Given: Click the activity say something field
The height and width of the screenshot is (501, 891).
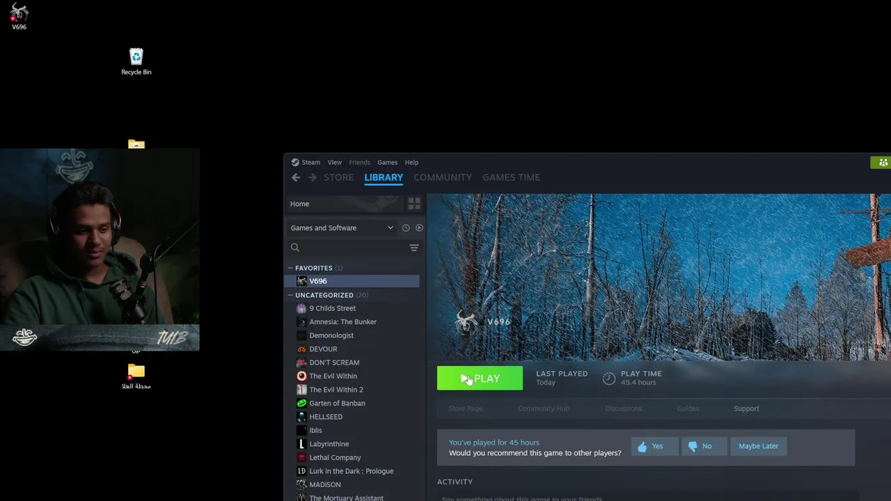Looking at the screenshot, I should click(647, 498).
